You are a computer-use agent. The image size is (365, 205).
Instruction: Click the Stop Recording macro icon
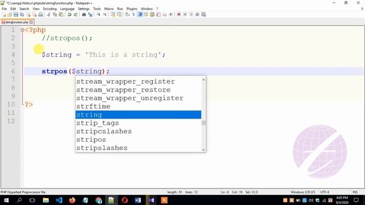coord(185,15)
